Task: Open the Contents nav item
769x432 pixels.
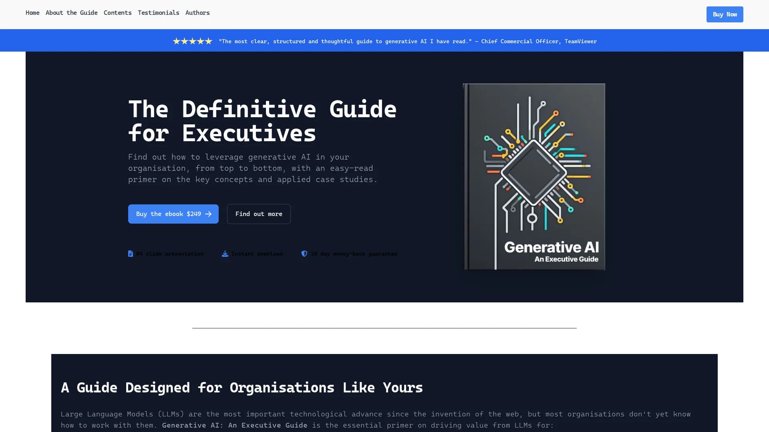Action: [117, 13]
